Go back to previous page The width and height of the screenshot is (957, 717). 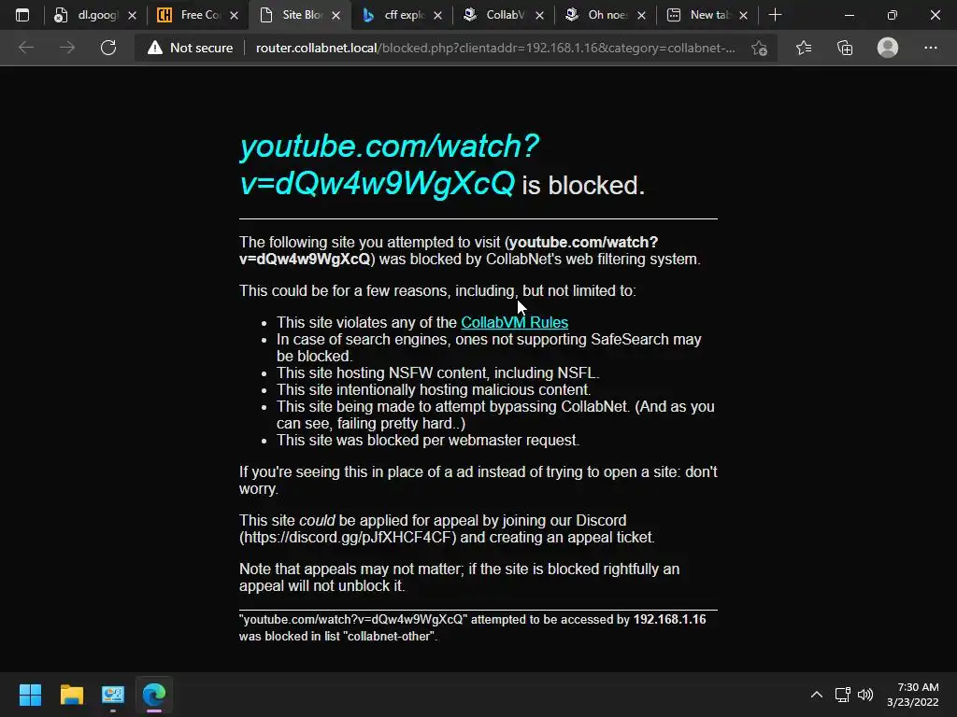(26, 48)
